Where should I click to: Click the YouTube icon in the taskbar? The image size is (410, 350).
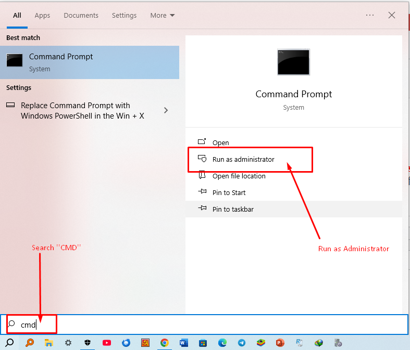pyautogui.click(x=107, y=343)
